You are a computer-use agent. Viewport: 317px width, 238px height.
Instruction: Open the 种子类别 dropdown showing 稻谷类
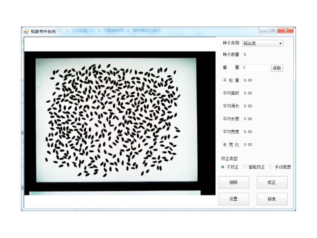(x=263, y=43)
